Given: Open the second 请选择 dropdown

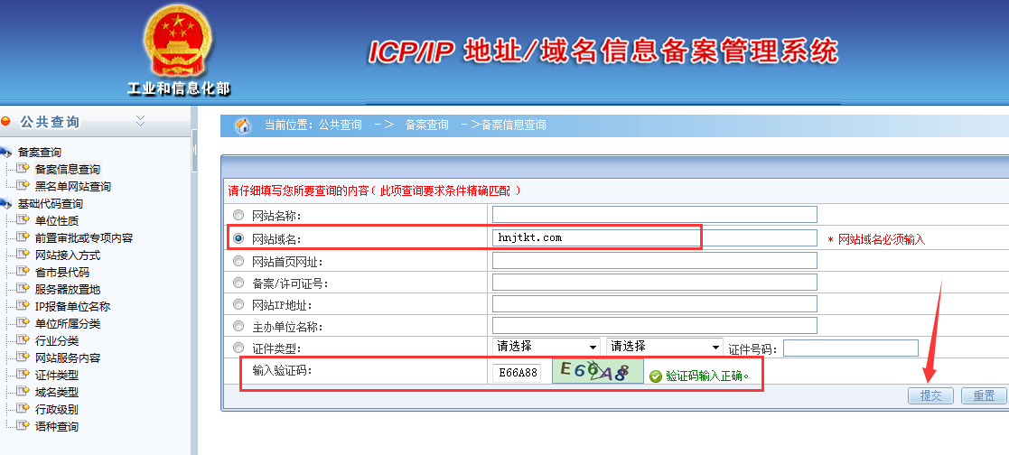Looking at the screenshot, I should point(664,347).
